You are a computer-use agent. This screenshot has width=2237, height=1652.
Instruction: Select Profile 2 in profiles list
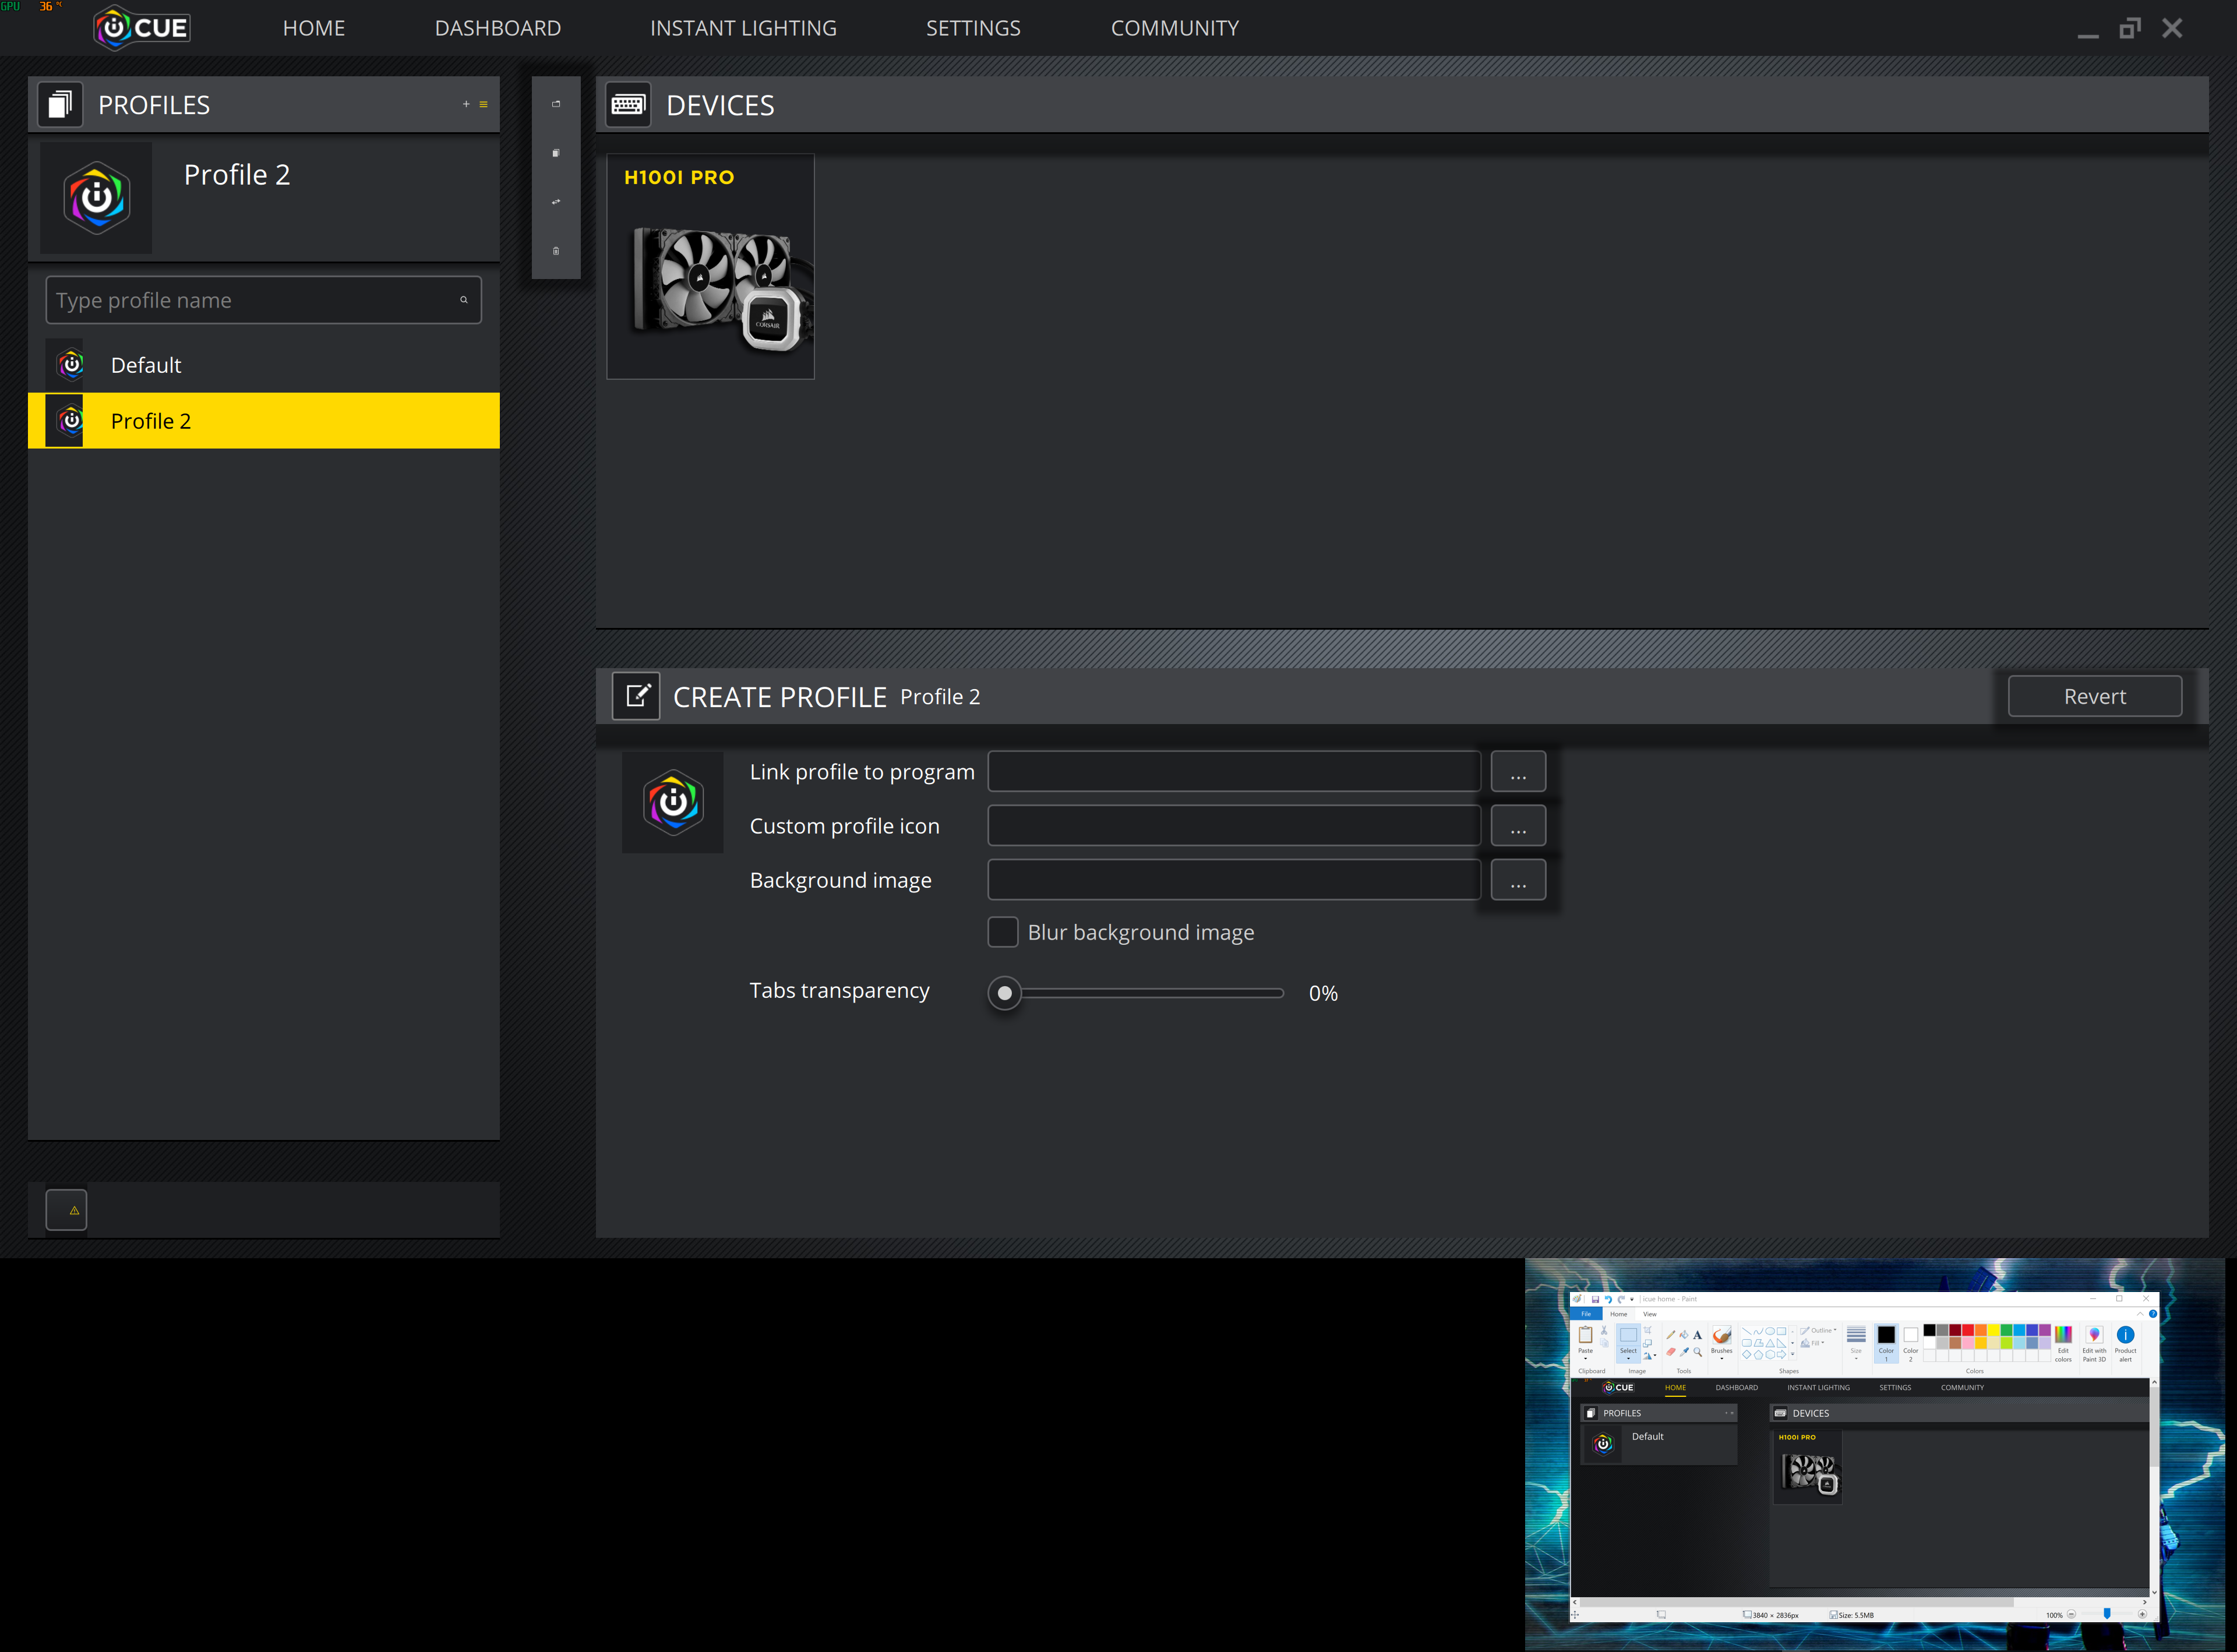[x=264, y=421]
